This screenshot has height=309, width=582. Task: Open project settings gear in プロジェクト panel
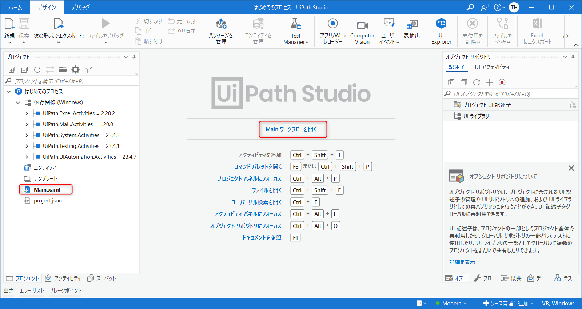pos(75,69)
